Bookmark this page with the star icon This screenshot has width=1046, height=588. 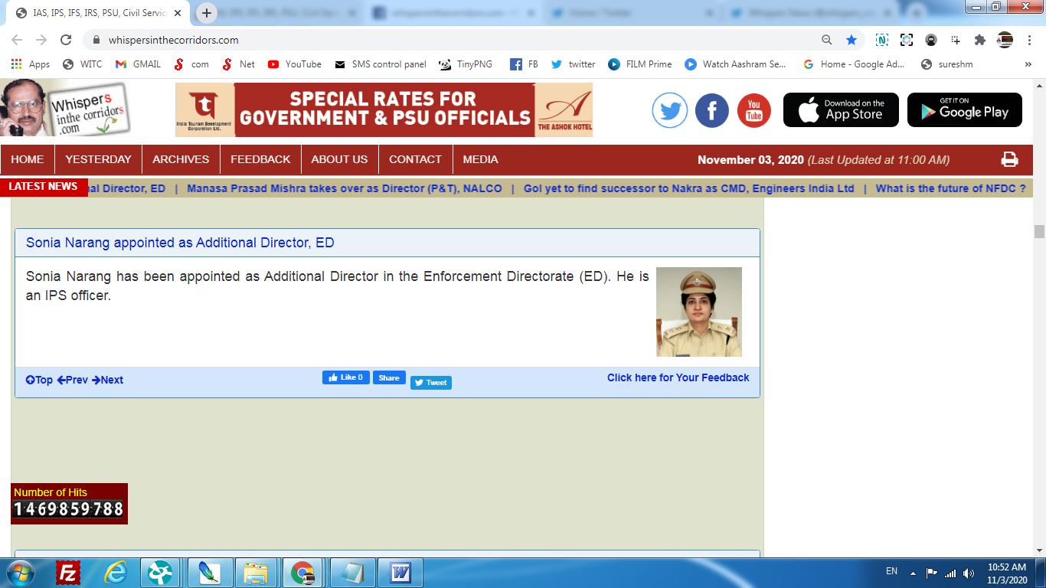tap(852, 40)
